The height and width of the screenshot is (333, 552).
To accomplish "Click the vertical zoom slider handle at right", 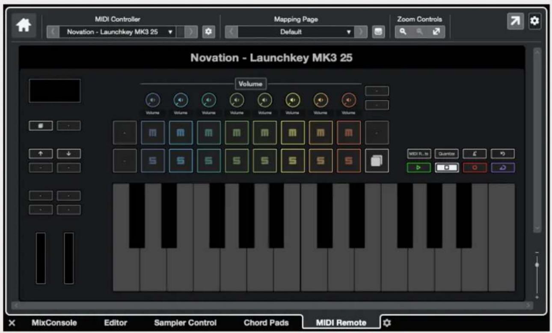I will [537, 265].
